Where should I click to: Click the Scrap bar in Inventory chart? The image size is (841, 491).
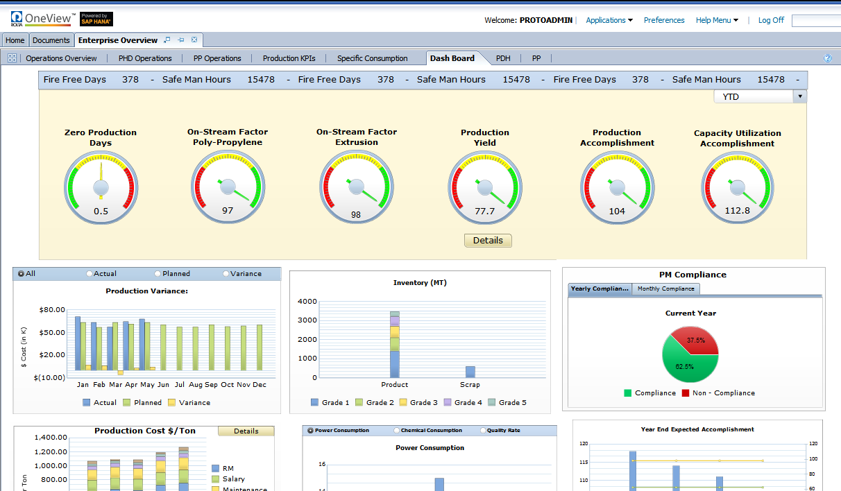[470, 372]
